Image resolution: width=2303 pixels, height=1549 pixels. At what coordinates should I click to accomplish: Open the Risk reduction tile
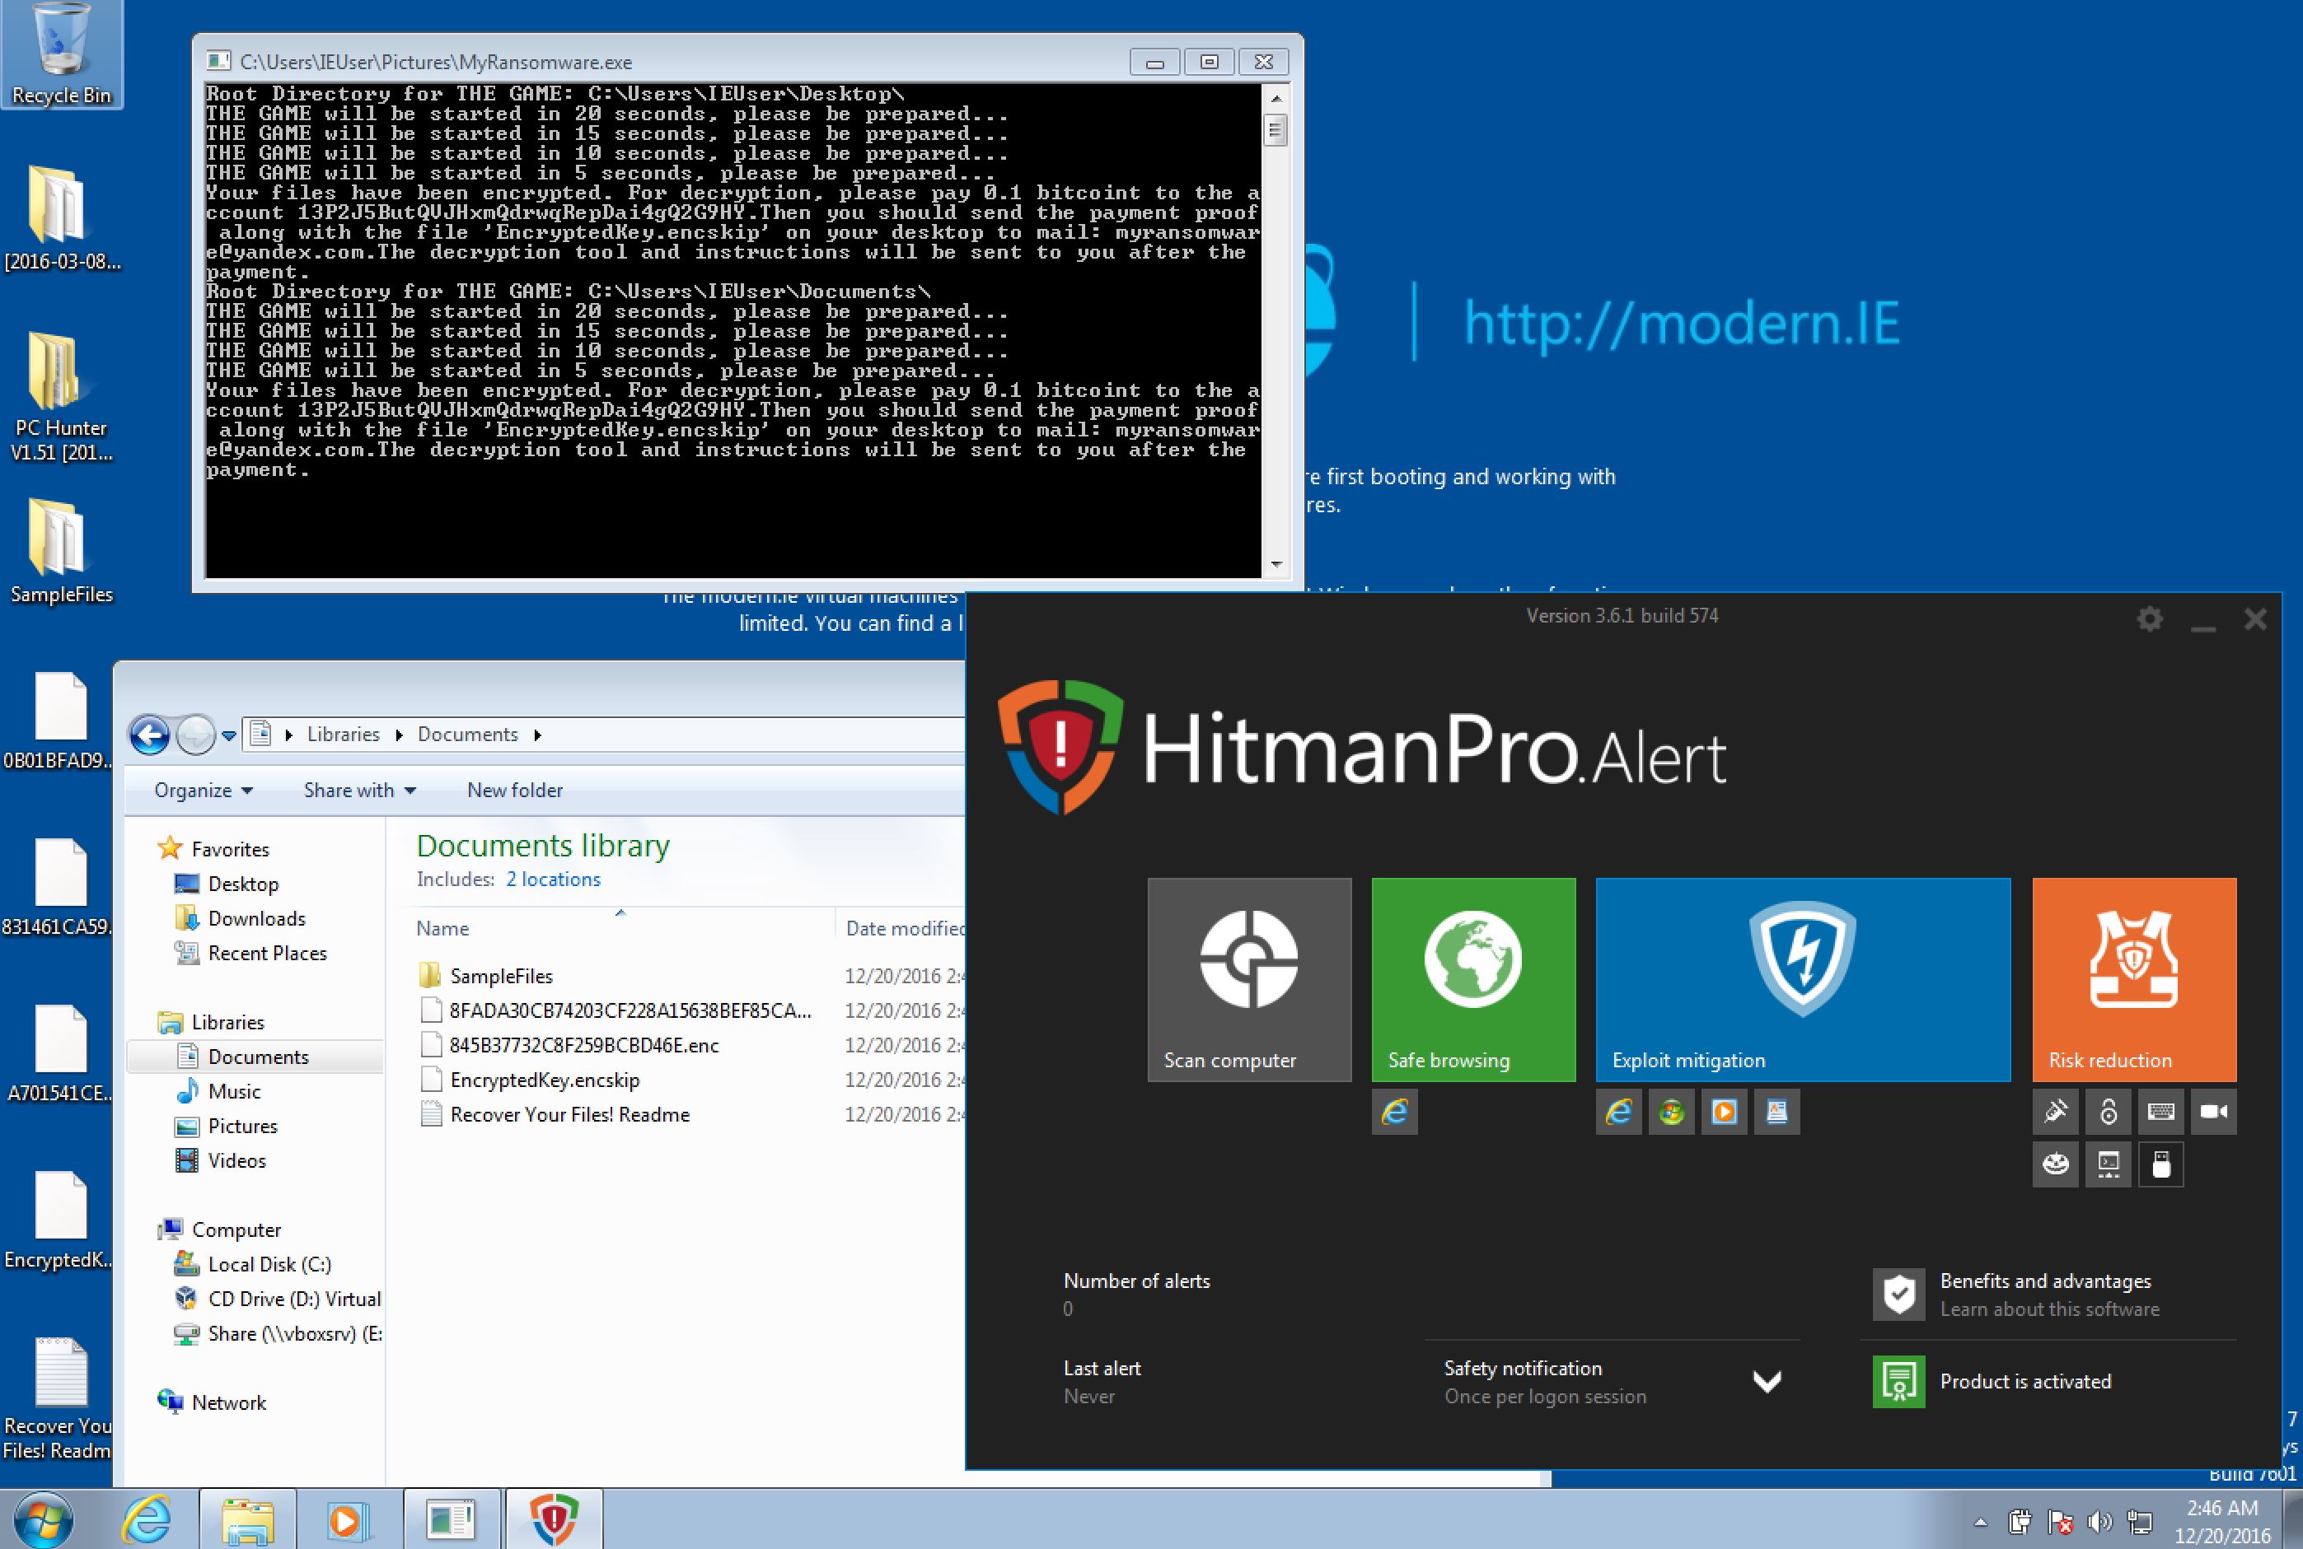point(2134,979)
